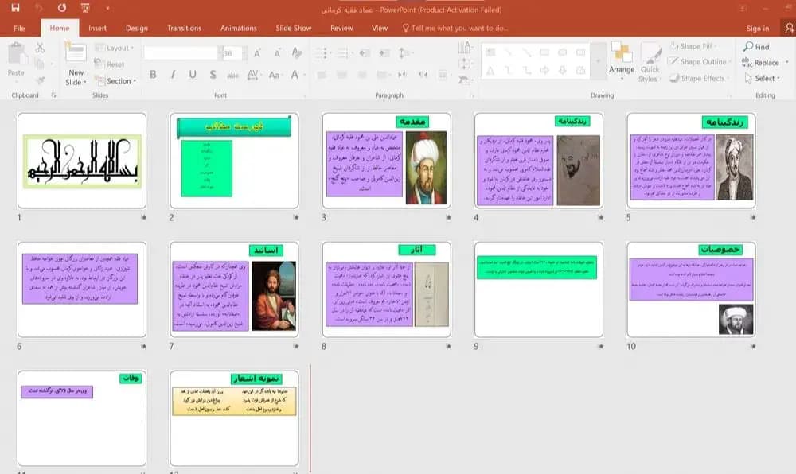The image size is (796, 474).
Task: Select slide 7 thumbnail
Action: (234, 289)
